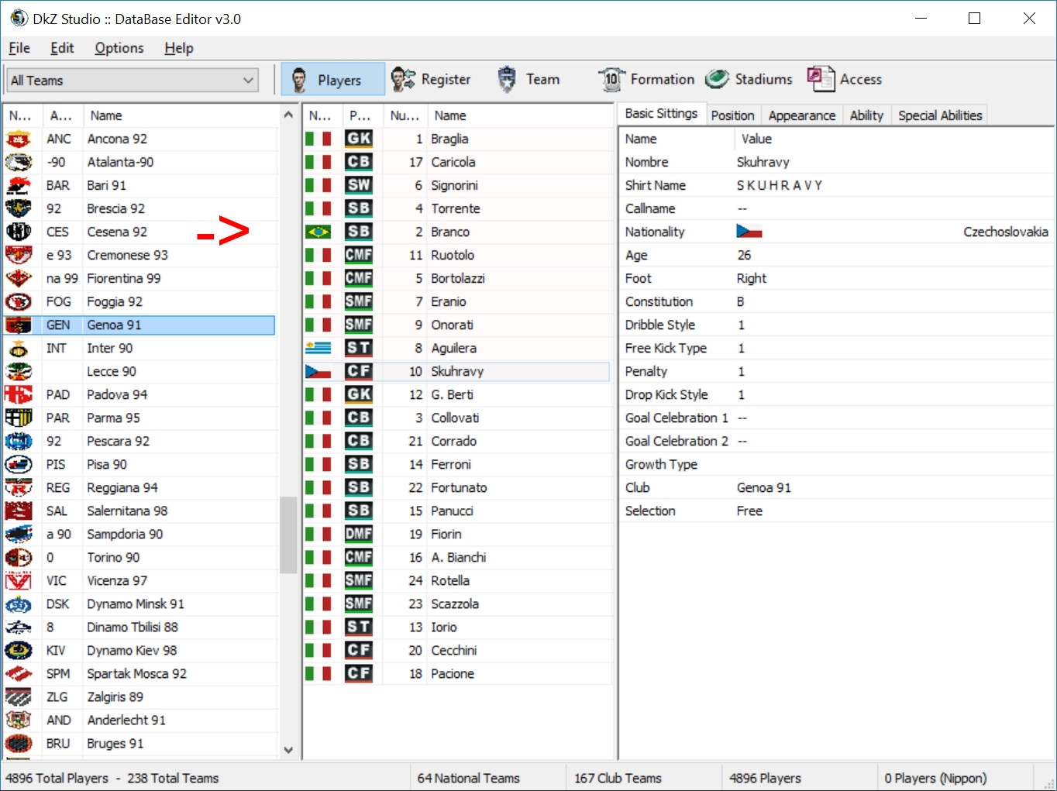Click the Foot value Right
The image size is (1057, 791).
[x=752, y=278]
